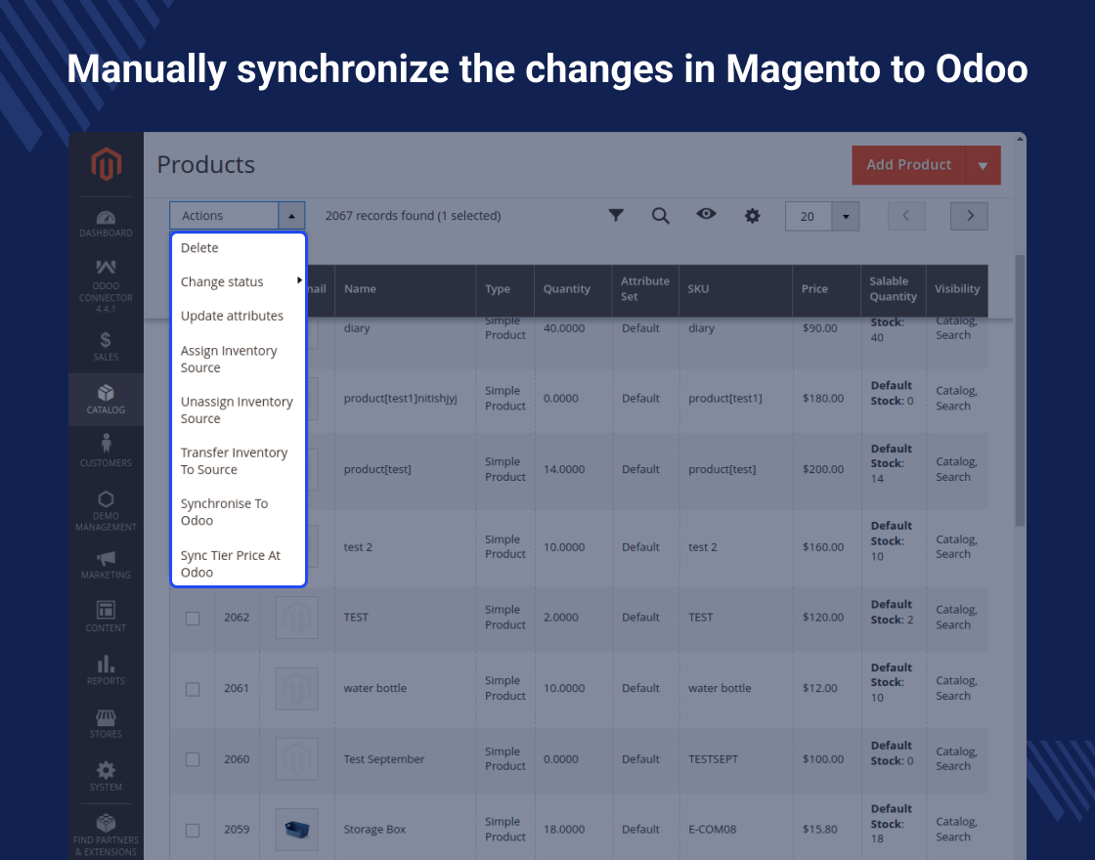This screenshot has height=860, width=1095.
Task: Tick checkbox for product 2060 Test September
Action: pos(193,758)
